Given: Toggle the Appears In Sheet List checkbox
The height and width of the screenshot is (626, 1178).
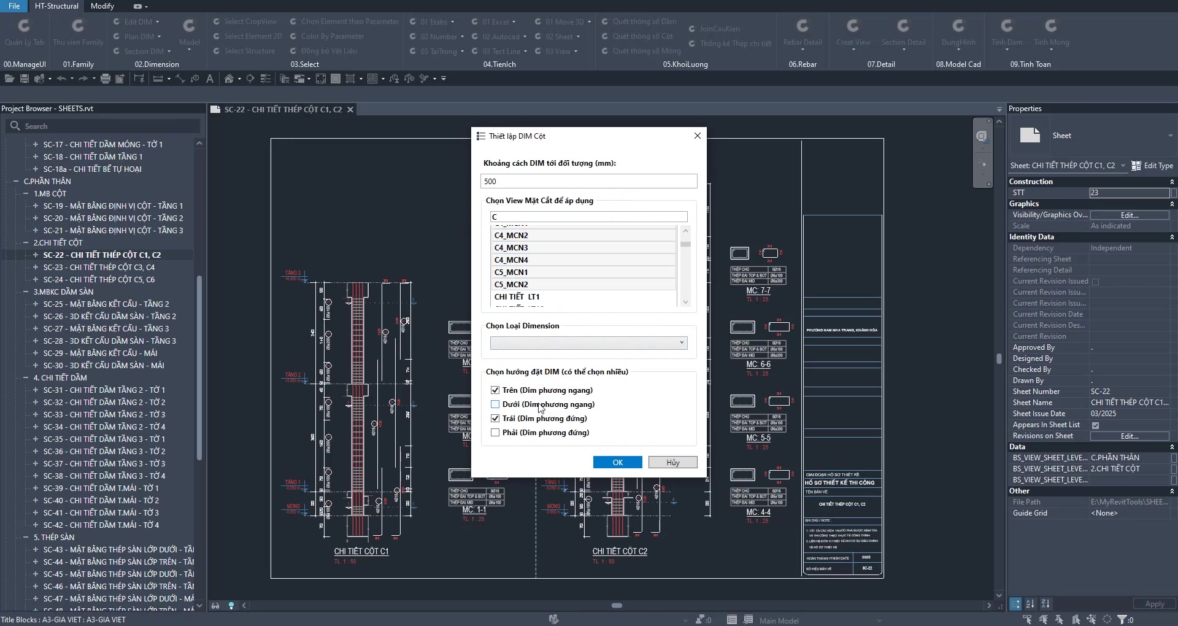Looking at the screenshot, I should pyautogui.click(x=1096, y=425).
